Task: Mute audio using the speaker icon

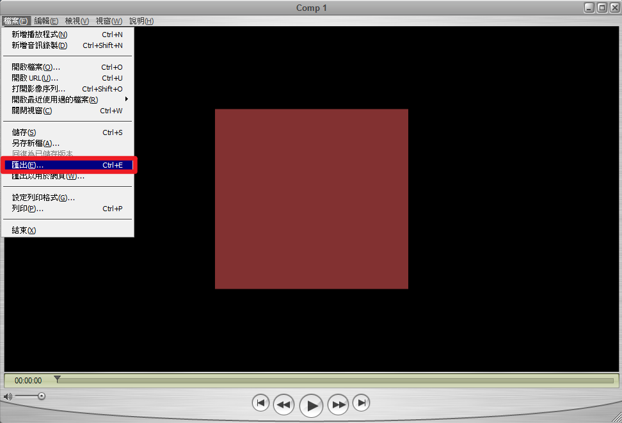Action: point(8,396)
